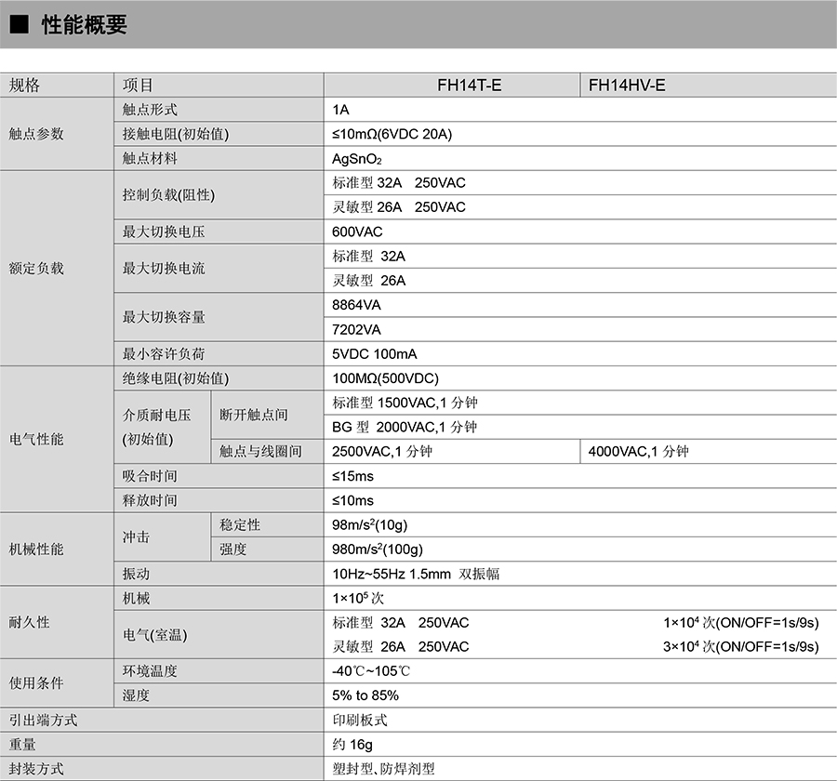Click the ≤15ms operate time value
This screenshot has width=837, height=781.
[352, 476]
